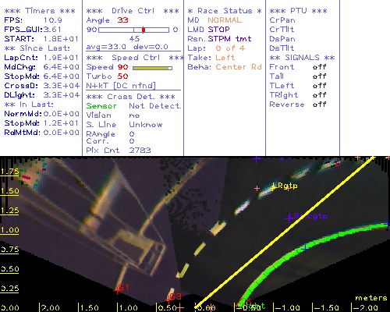Click the red G3 cross marker
390x312 pixels.
(x=168, y=300)
